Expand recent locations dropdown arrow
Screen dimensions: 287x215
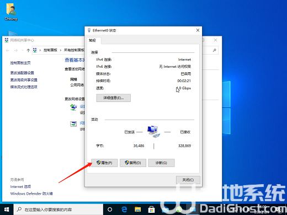(x=23, y=50)
